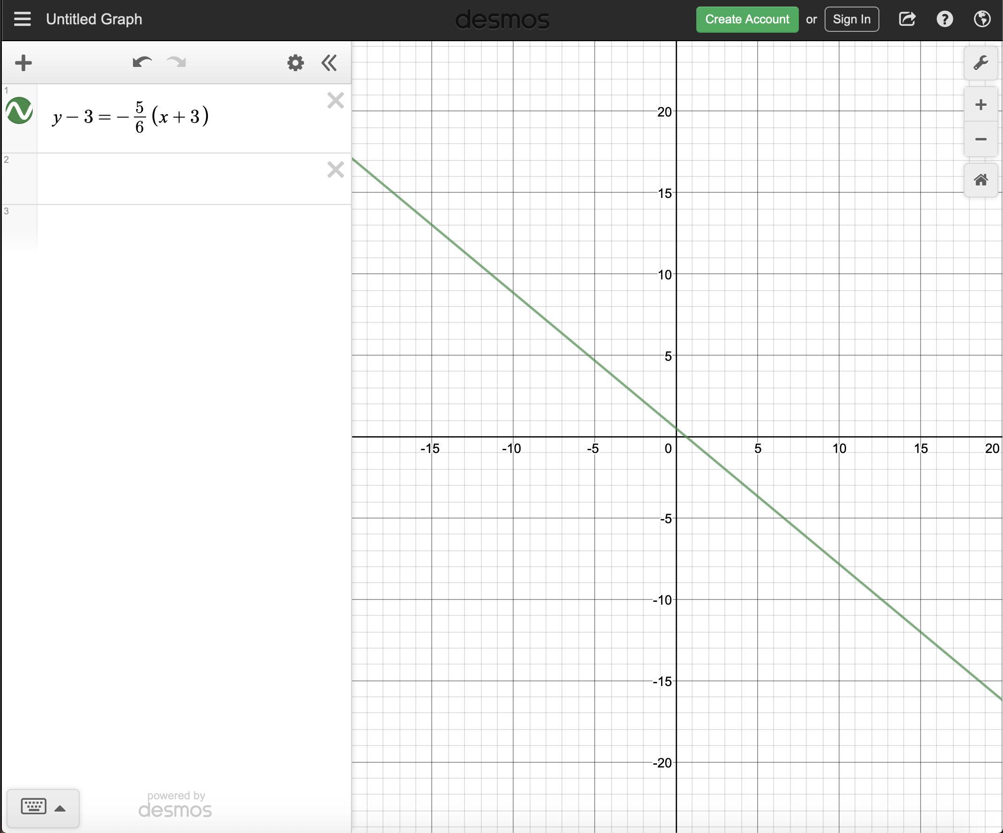Open Graph Settings wrench tool

point(980,63)
